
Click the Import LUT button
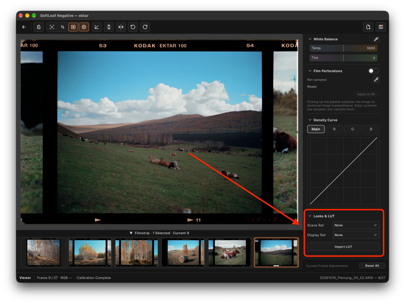coord(343,247)
